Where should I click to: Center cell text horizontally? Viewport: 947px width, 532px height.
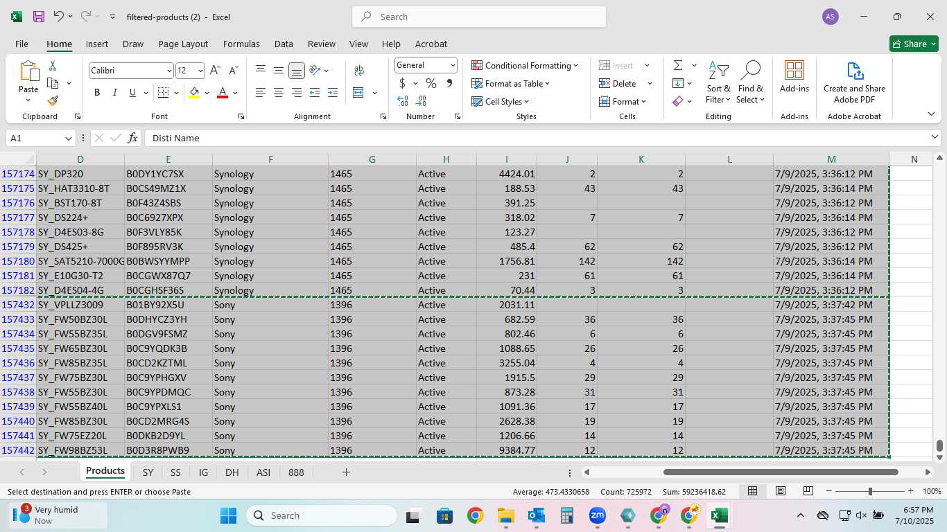(x=279, y=93)
